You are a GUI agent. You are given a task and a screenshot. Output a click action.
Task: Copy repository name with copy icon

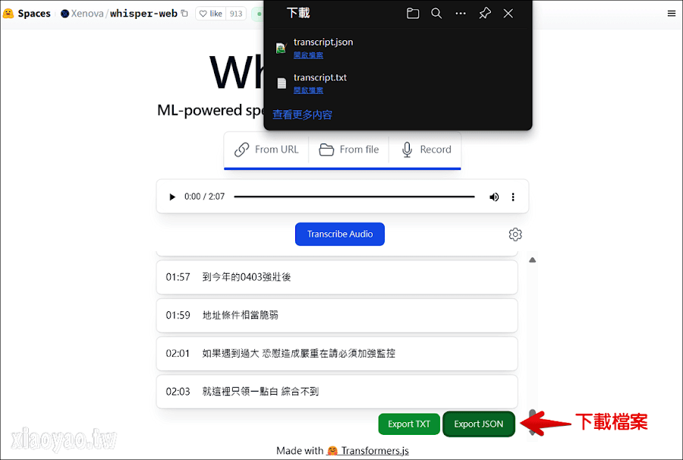coord(184,14)
